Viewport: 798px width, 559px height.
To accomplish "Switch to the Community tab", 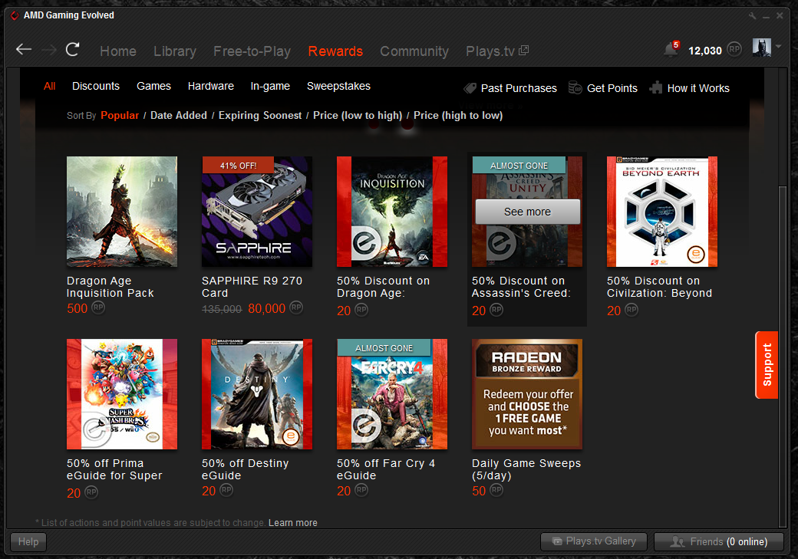I will pyautogui.click(x=414, y=51).
